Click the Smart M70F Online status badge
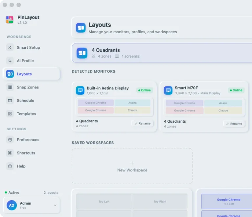The height and width of the screenshot is (217, 252). click(x=236, y=90)
